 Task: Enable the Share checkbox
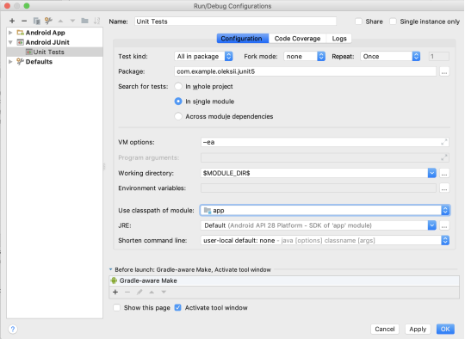[358, 22]
